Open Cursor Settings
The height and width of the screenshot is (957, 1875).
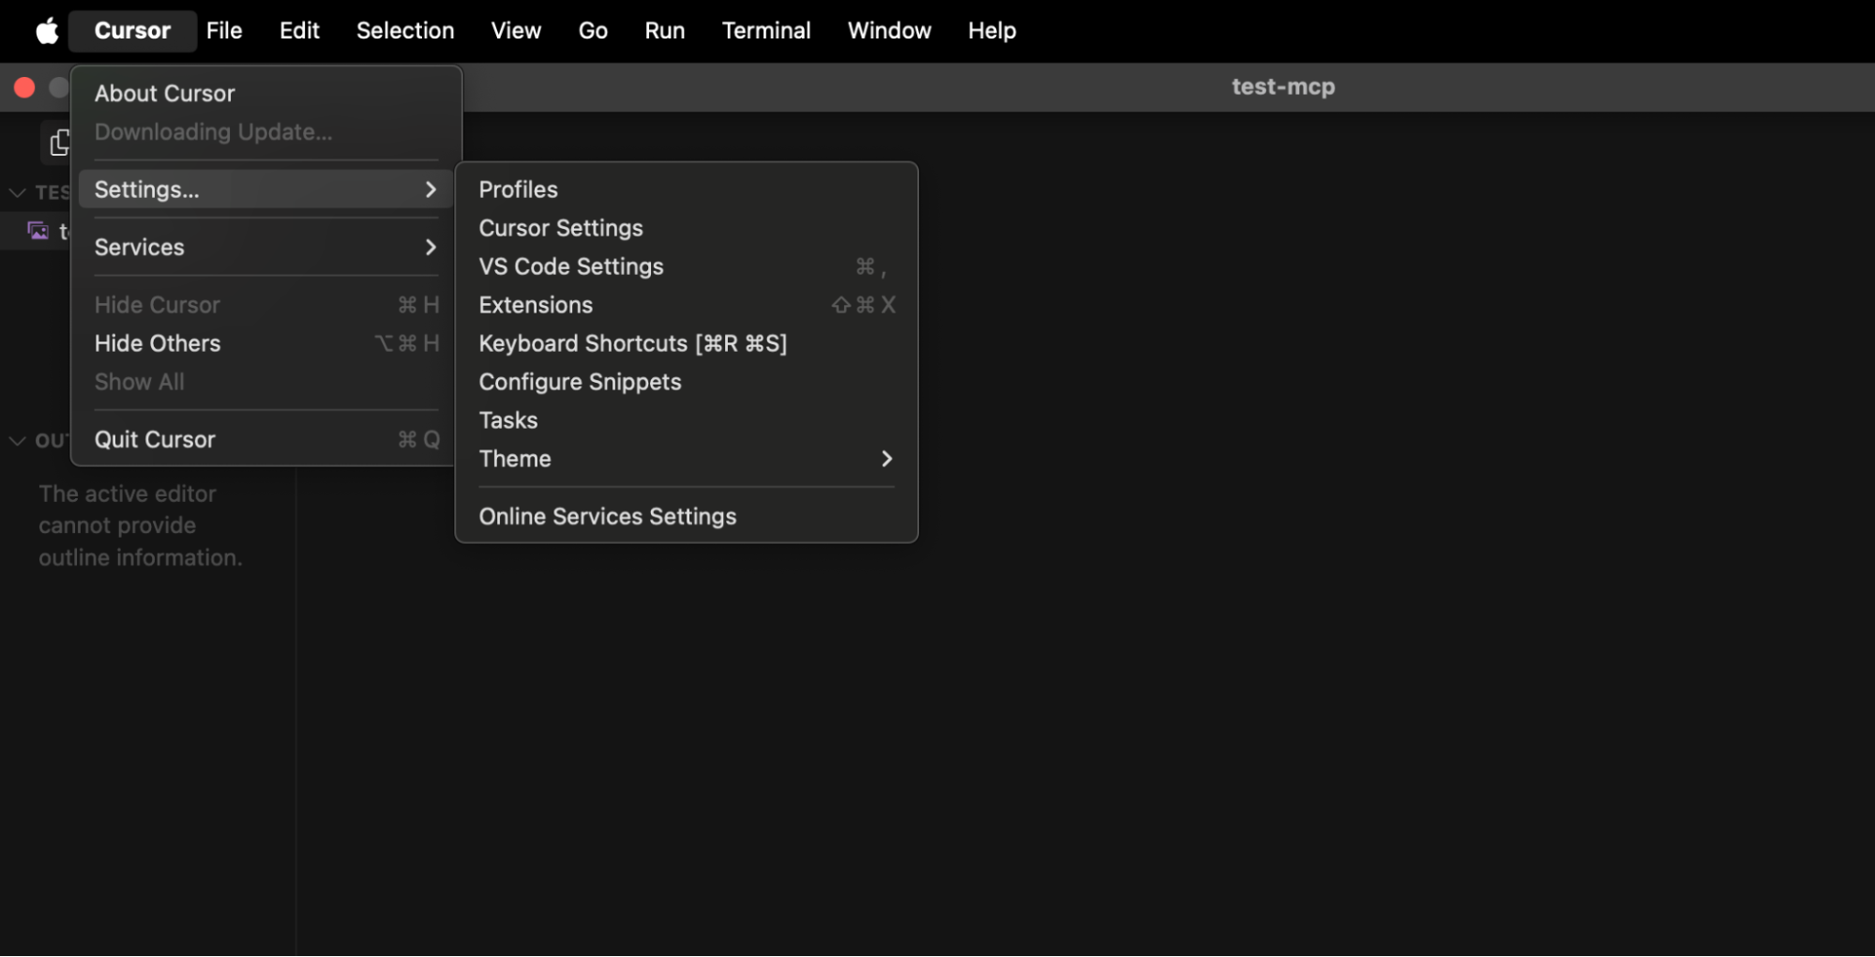[x=687, y=228]
